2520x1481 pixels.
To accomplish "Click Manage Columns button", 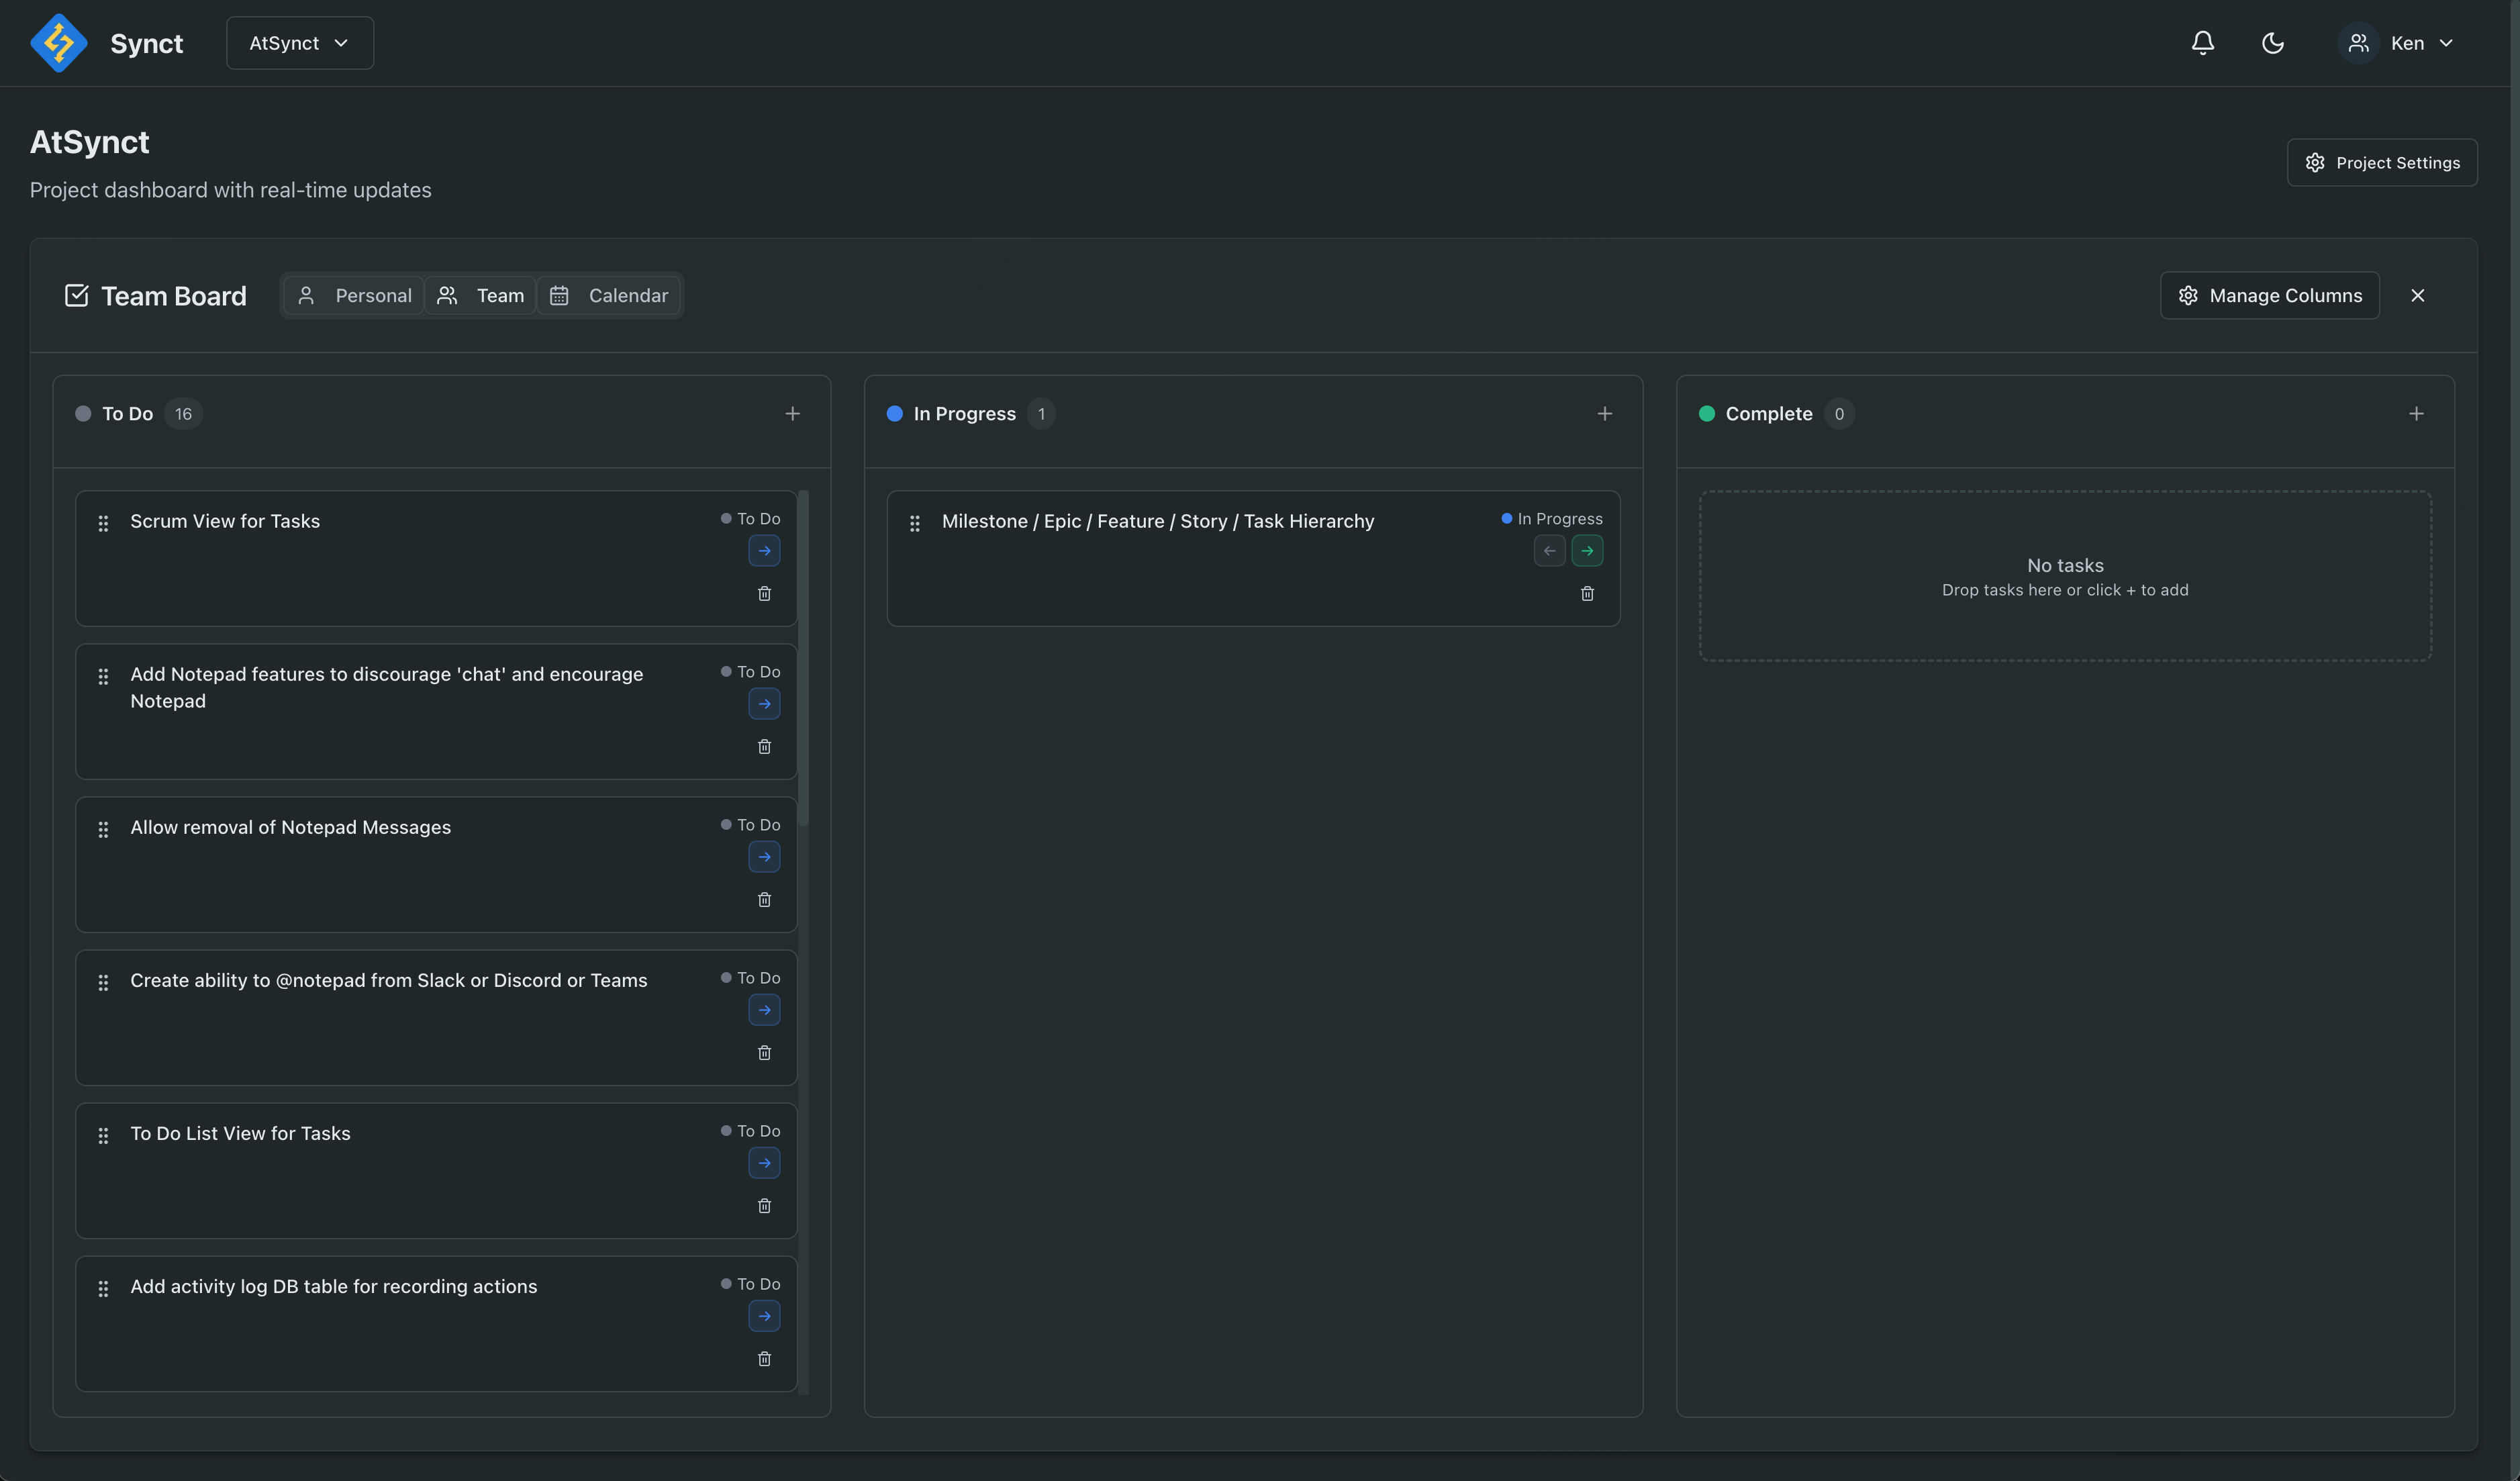I will pos(2269,295).
